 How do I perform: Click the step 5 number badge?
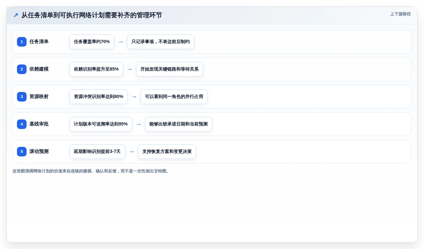22,152
